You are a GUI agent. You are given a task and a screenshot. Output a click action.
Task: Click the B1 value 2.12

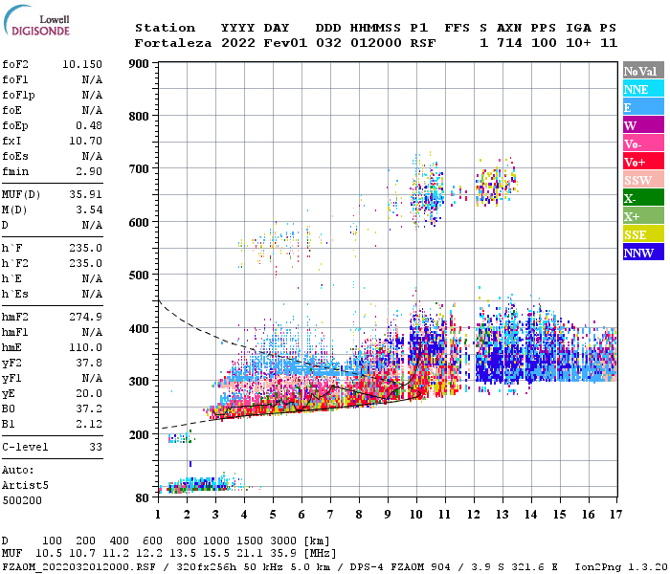pyautogui.click(x=89, y=424)
